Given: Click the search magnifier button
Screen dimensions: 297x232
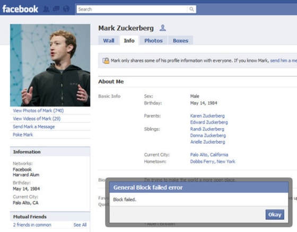Looking at the screenshot, I should point(191,9).
